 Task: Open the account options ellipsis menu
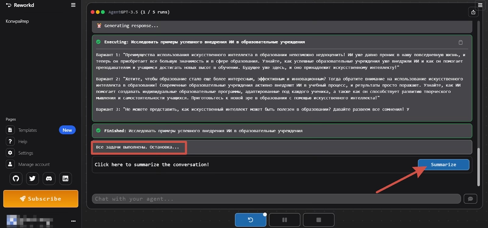pyautogui.click(x=73, y=221)
